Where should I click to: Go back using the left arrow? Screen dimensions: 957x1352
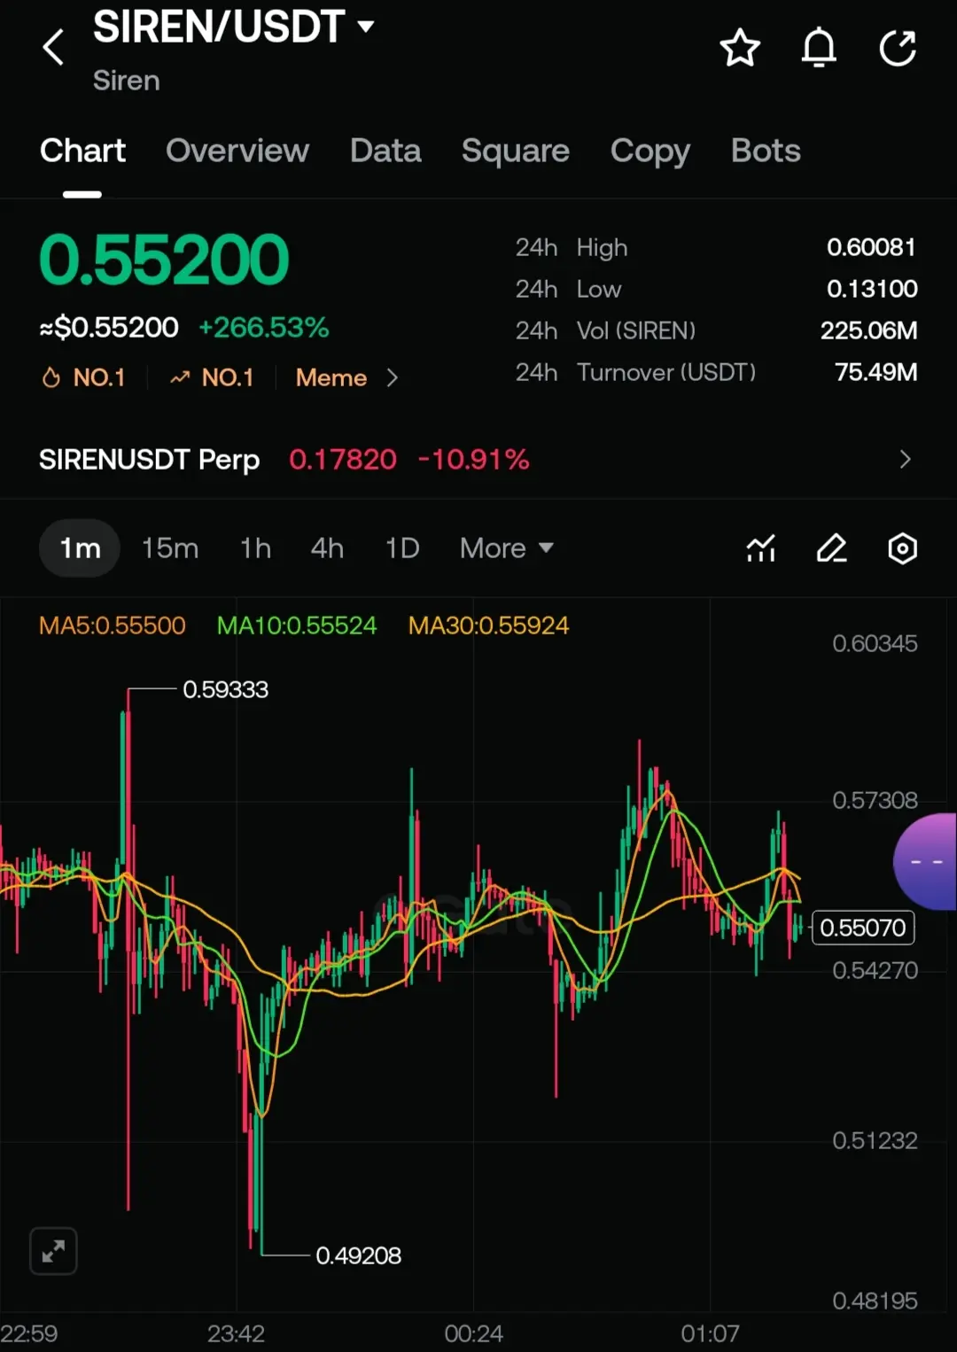click(x=53, y=47)
